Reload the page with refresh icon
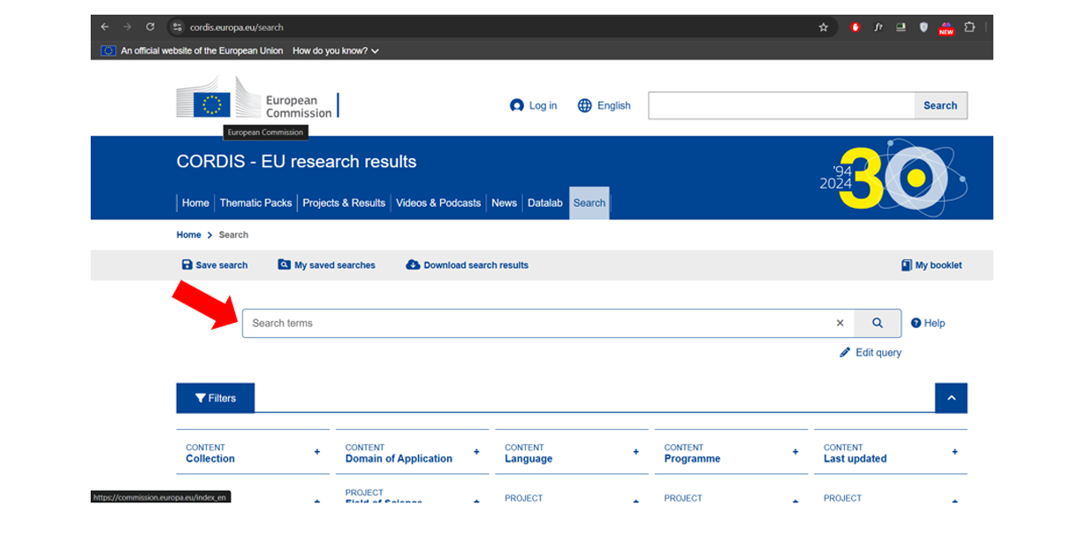1072x535 pixels. pyautogui.click(x=150, y=27)
